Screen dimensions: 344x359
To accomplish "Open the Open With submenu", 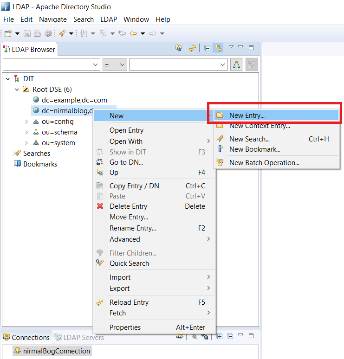I will (154, 141).
